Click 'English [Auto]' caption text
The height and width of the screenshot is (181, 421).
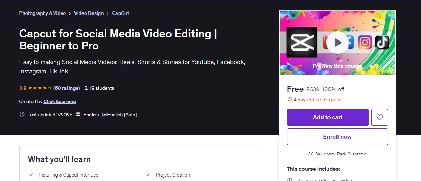(122, 115)
